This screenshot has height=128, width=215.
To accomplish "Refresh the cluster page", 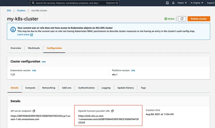I will (182, 19).
